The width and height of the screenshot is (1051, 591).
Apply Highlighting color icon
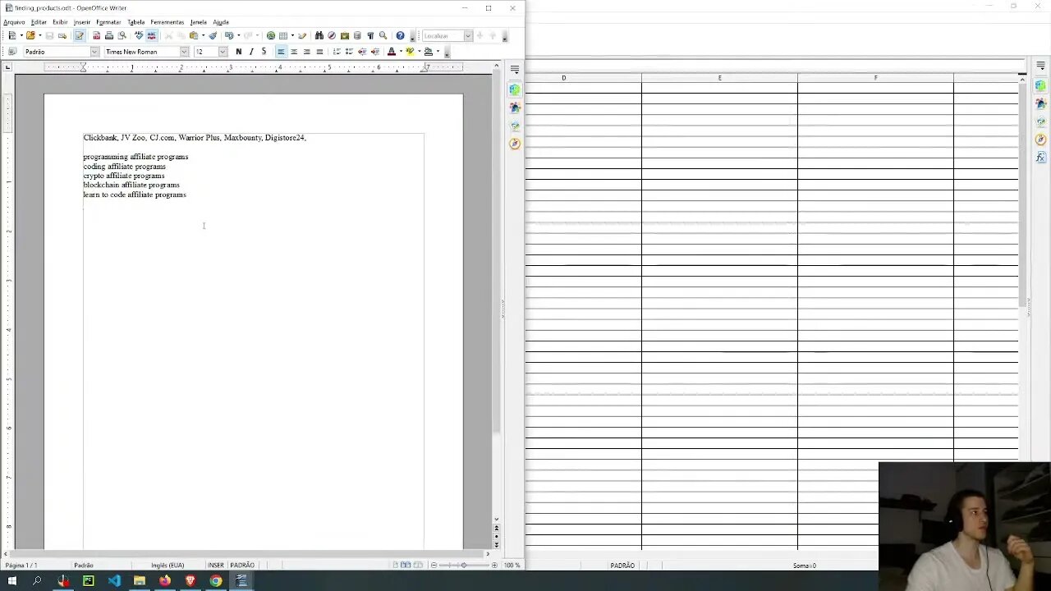411,51
